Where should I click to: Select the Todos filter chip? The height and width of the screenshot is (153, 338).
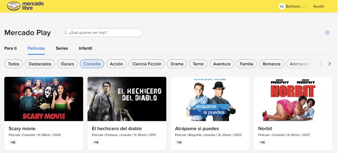(x=14, y=64)
